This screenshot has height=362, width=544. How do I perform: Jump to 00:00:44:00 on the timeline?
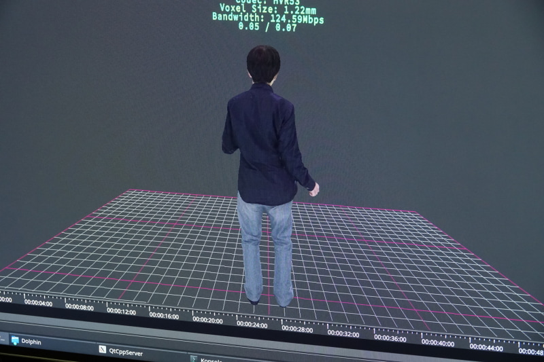[486, 347]
